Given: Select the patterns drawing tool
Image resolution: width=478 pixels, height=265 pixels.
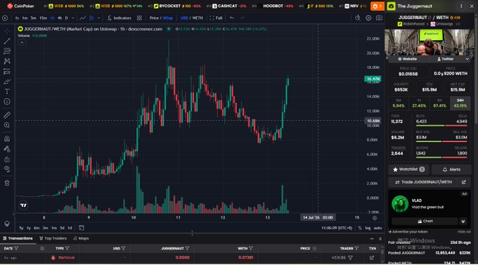Looking at the screenshot, I should (x=7, y=61).
